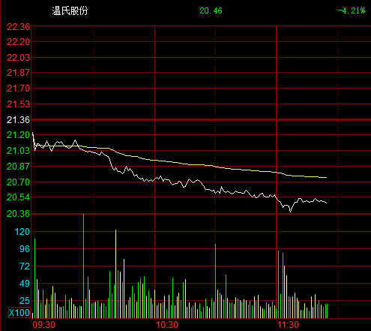Click the tallest yellow volume bar
Viewport: 371px width, 331px height.
point(115,274)
